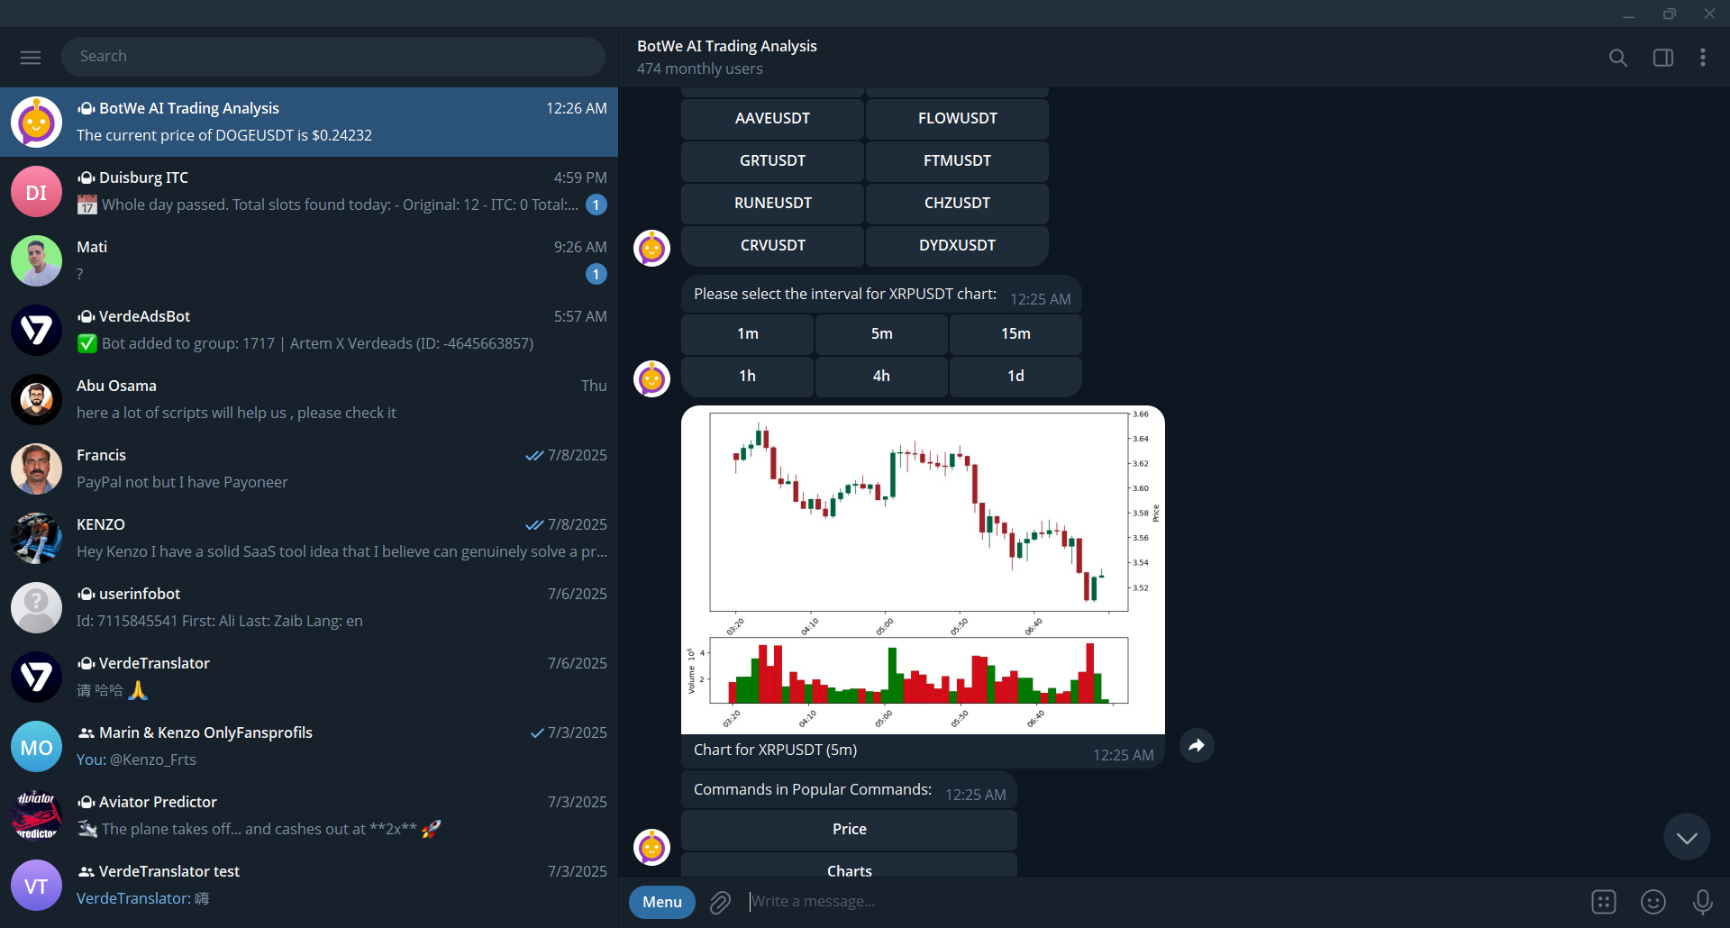1730x928 pixels.
Task: Click Abu Osama avatar
Action: [36, 400]
